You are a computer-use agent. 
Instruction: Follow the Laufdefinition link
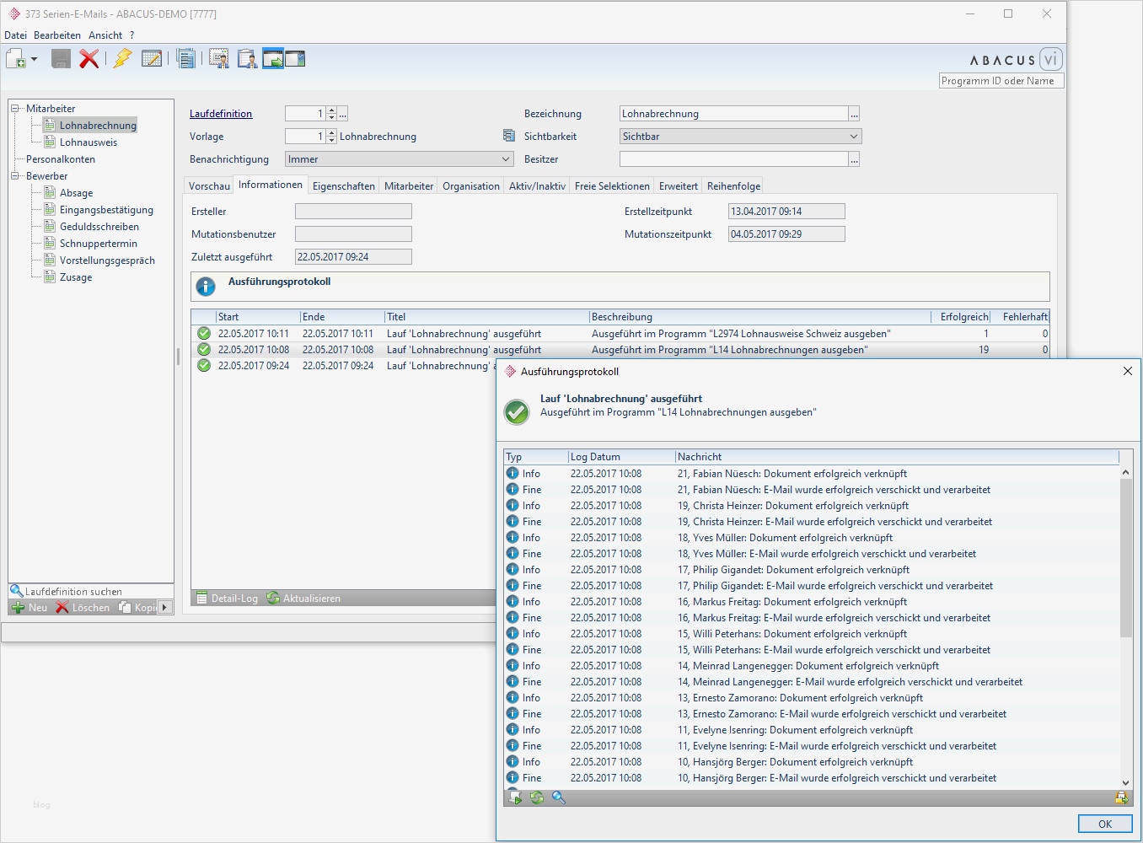point(221,114)
